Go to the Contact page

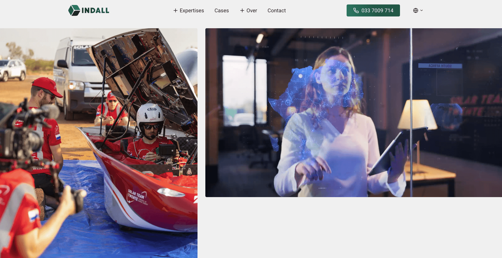click(x=277, y=10)
